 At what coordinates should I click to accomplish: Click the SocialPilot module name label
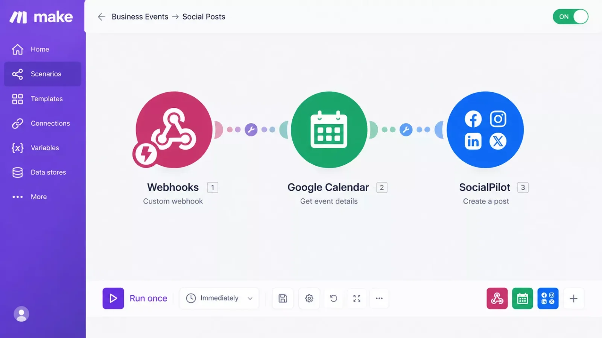point(485,187)
